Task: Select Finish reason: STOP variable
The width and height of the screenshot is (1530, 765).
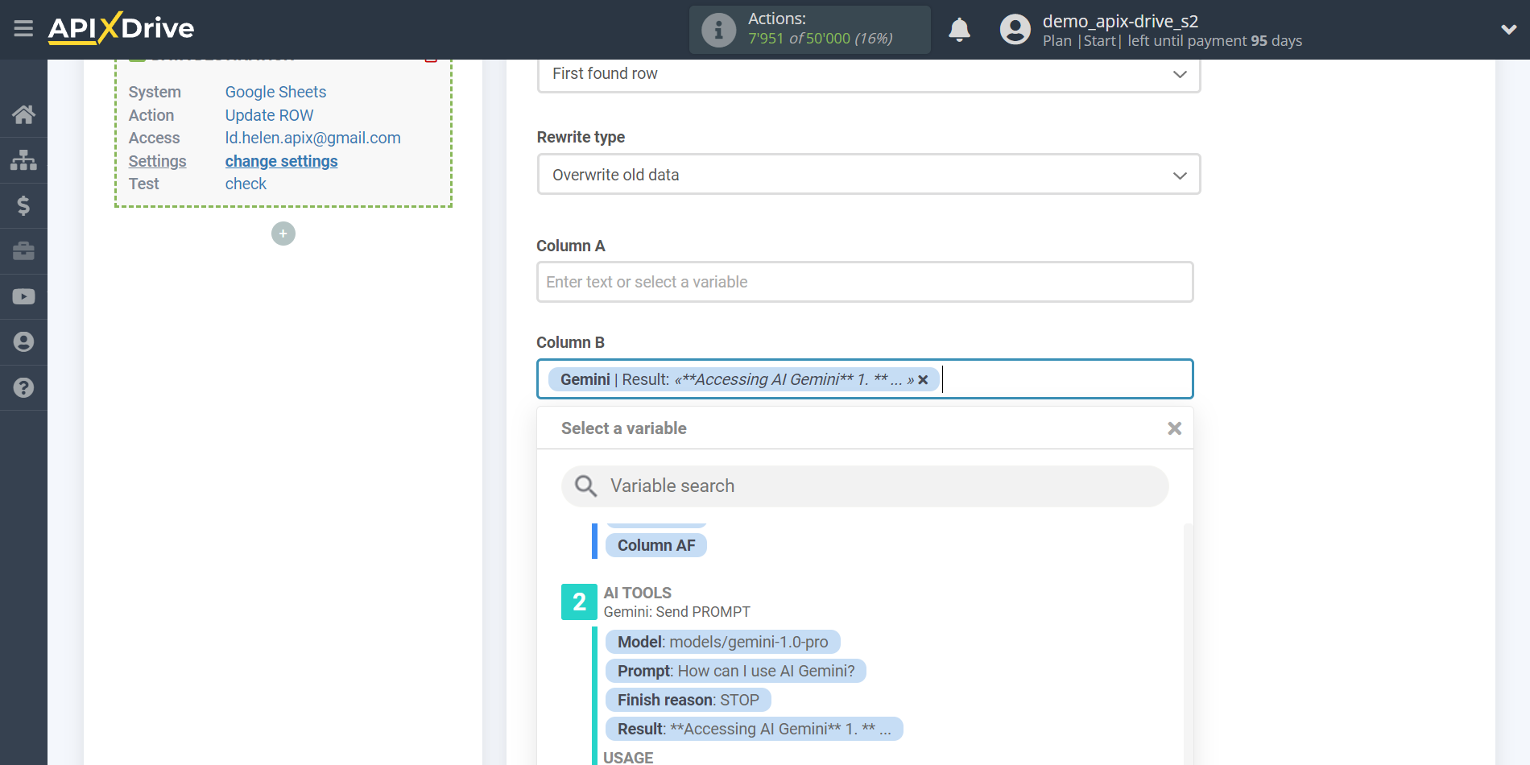Action: point(688,700)
